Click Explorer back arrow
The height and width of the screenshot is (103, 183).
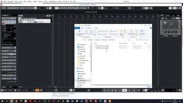tap(76, 40)
